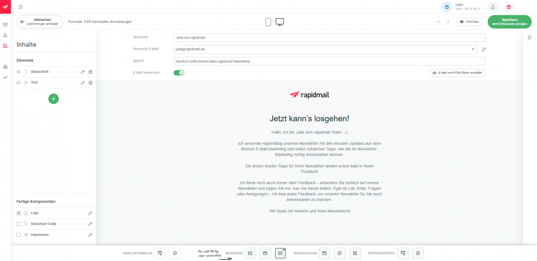Edit the Überschrift element with pencil icon
This screenshot has height=261, width=537.
(x=83, y=72)
